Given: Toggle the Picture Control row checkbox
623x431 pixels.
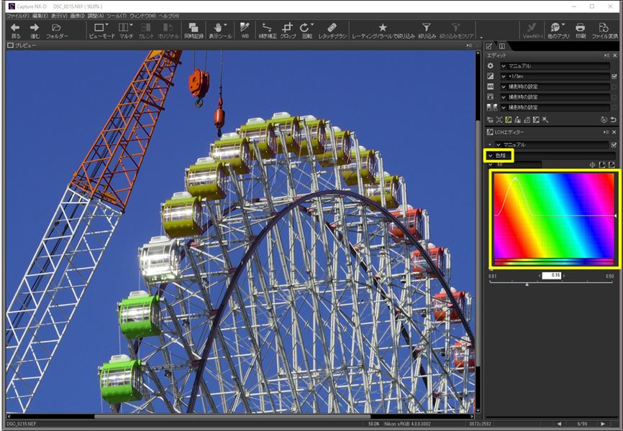Looking at the screenshot, I should (614, 97).
